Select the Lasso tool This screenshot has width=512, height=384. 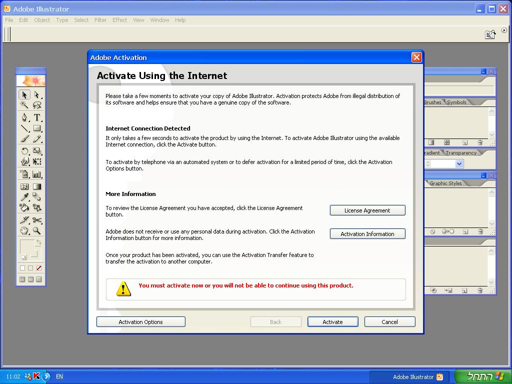point(37,105)
